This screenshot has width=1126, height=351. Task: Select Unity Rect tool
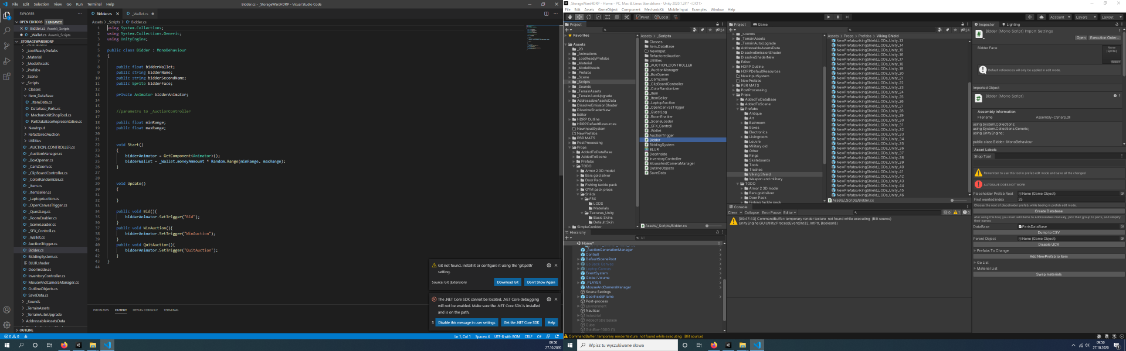(608, 17)
